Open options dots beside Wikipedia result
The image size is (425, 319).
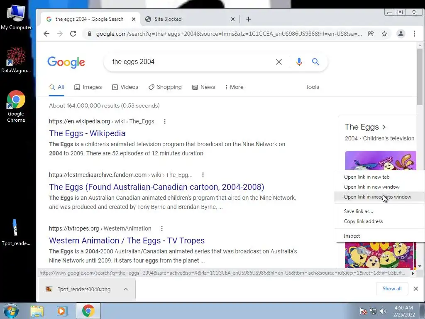[x=164, y=121]
